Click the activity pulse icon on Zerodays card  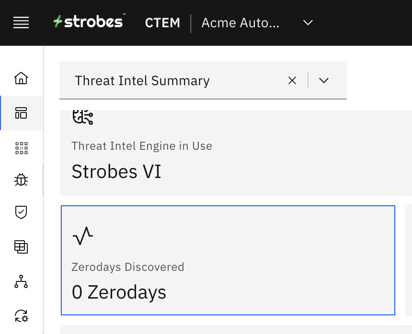pyautogui.click(x=82, y=236)
